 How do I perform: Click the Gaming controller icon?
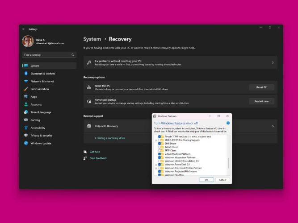(26, 120)
